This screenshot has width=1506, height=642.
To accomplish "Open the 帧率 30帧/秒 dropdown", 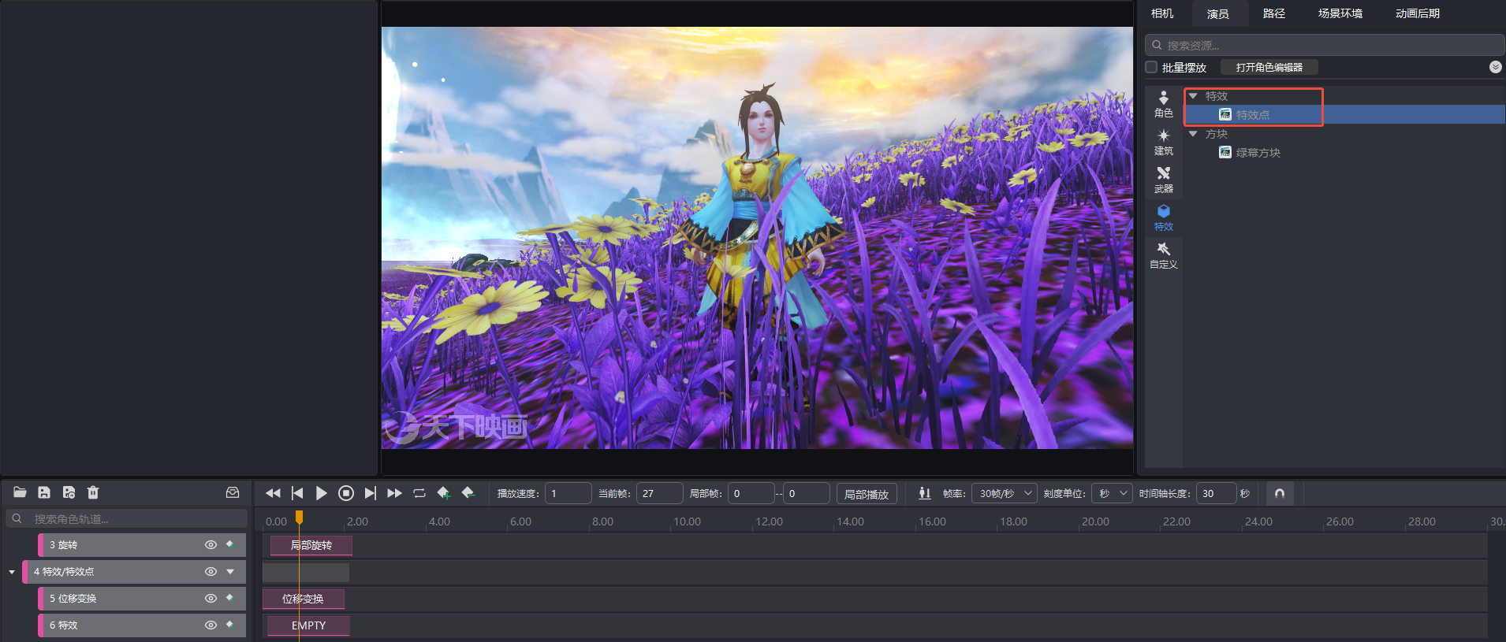I will click(1004, 493).
